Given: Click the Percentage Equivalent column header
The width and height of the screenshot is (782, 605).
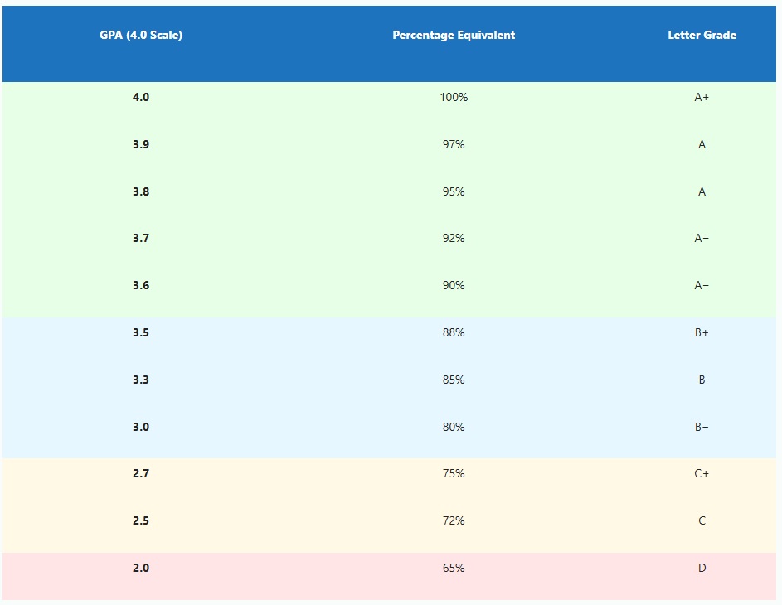Looking at the screenshot, I should click(454, 35).
